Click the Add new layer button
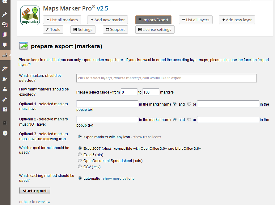Viewport: 275px width, 205px height. pyautogui.click(x=237, y=20)
